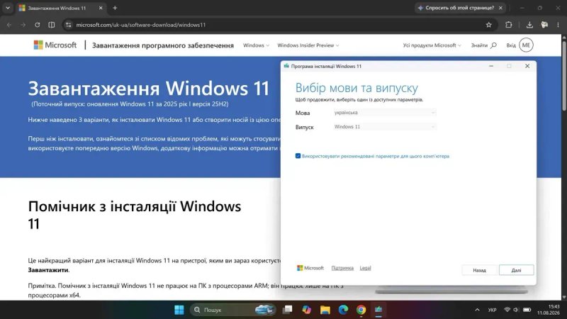567x319 pixels.
Task: Close the Windows 11 setup window
Action: tap(527, 66)
